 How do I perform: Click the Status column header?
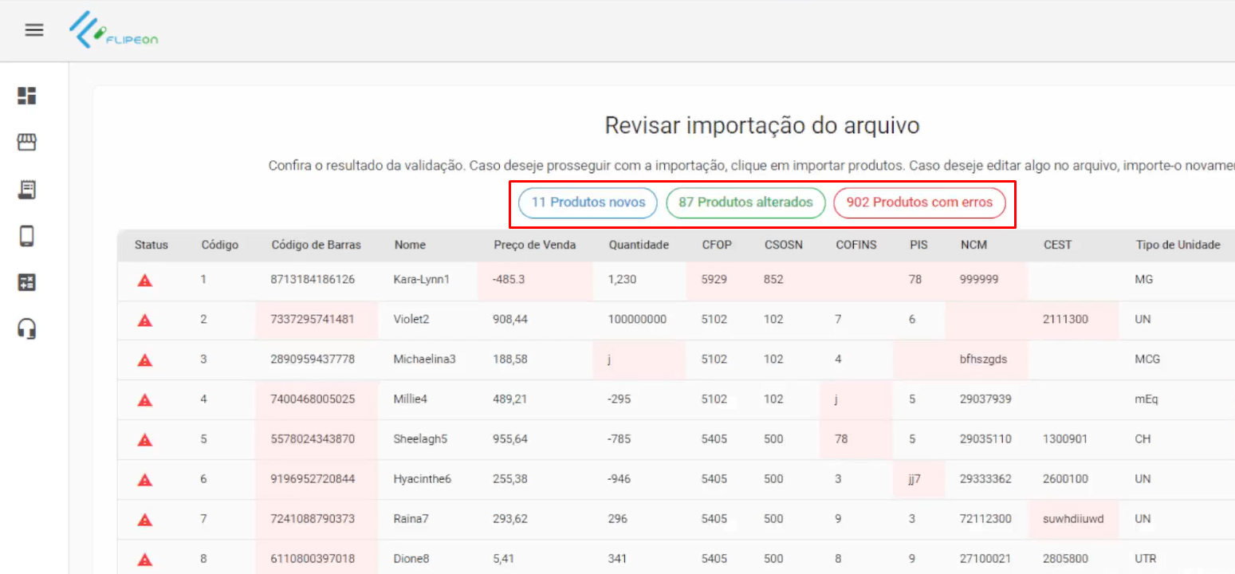pos(151,245)
